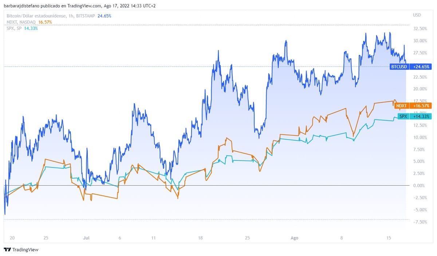
Task: Click the teal SPX series label
Action: [x=403, y=116]
